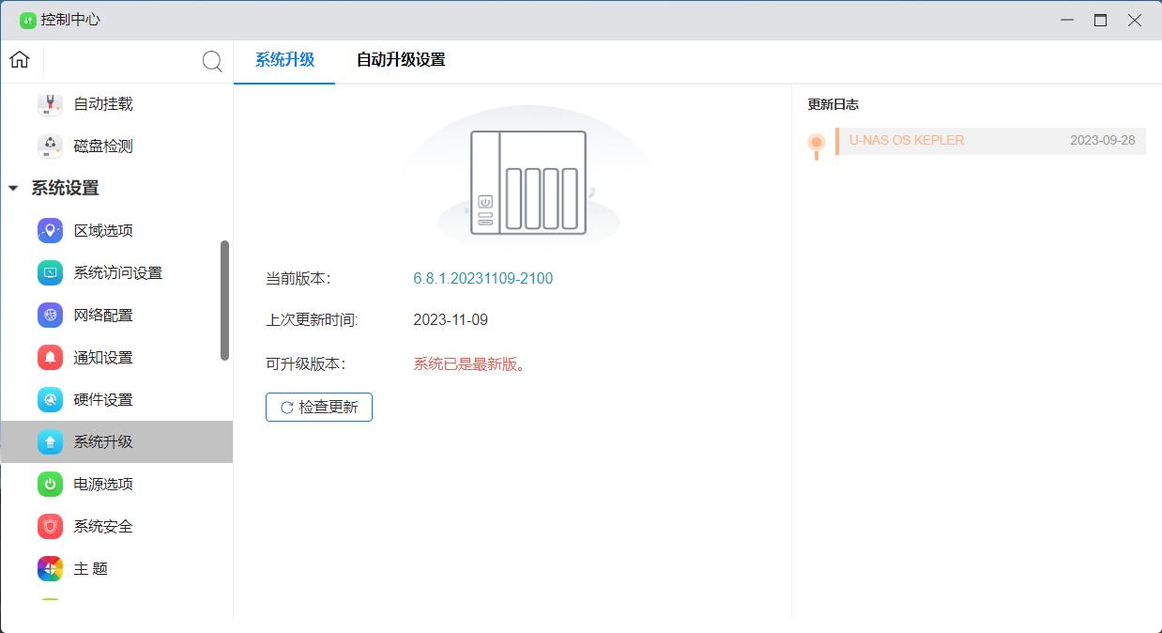
Task: Select the 电源选项 power icon
Action: point(50,485)
